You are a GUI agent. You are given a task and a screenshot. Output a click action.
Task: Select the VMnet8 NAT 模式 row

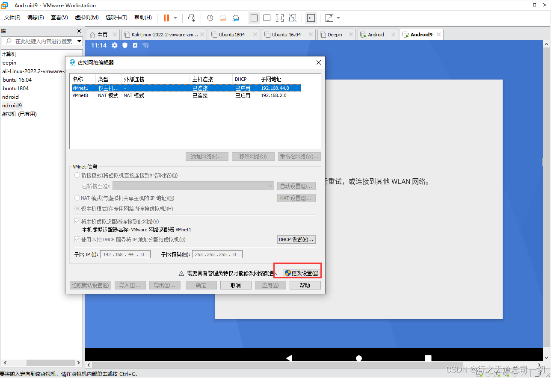point(187,96)
